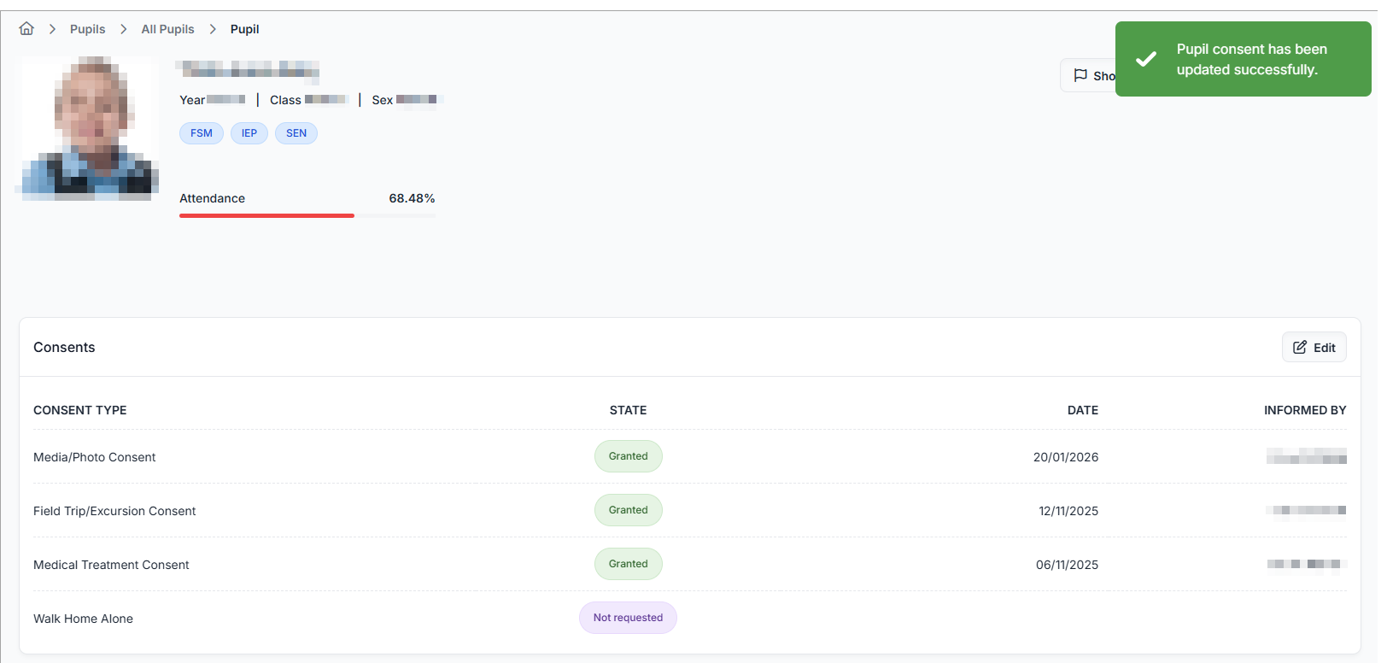Image resolution: width=1387 pixels, height=663 pixels.
Task: Click the edit pencil icon in Consents
Action: [1300, 347]
